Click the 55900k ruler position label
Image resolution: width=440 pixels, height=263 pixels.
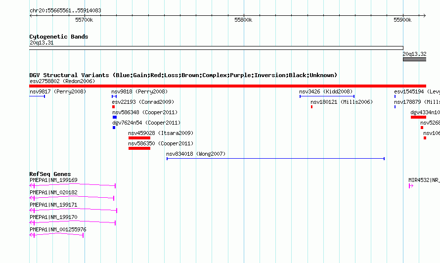click(402, 20)
